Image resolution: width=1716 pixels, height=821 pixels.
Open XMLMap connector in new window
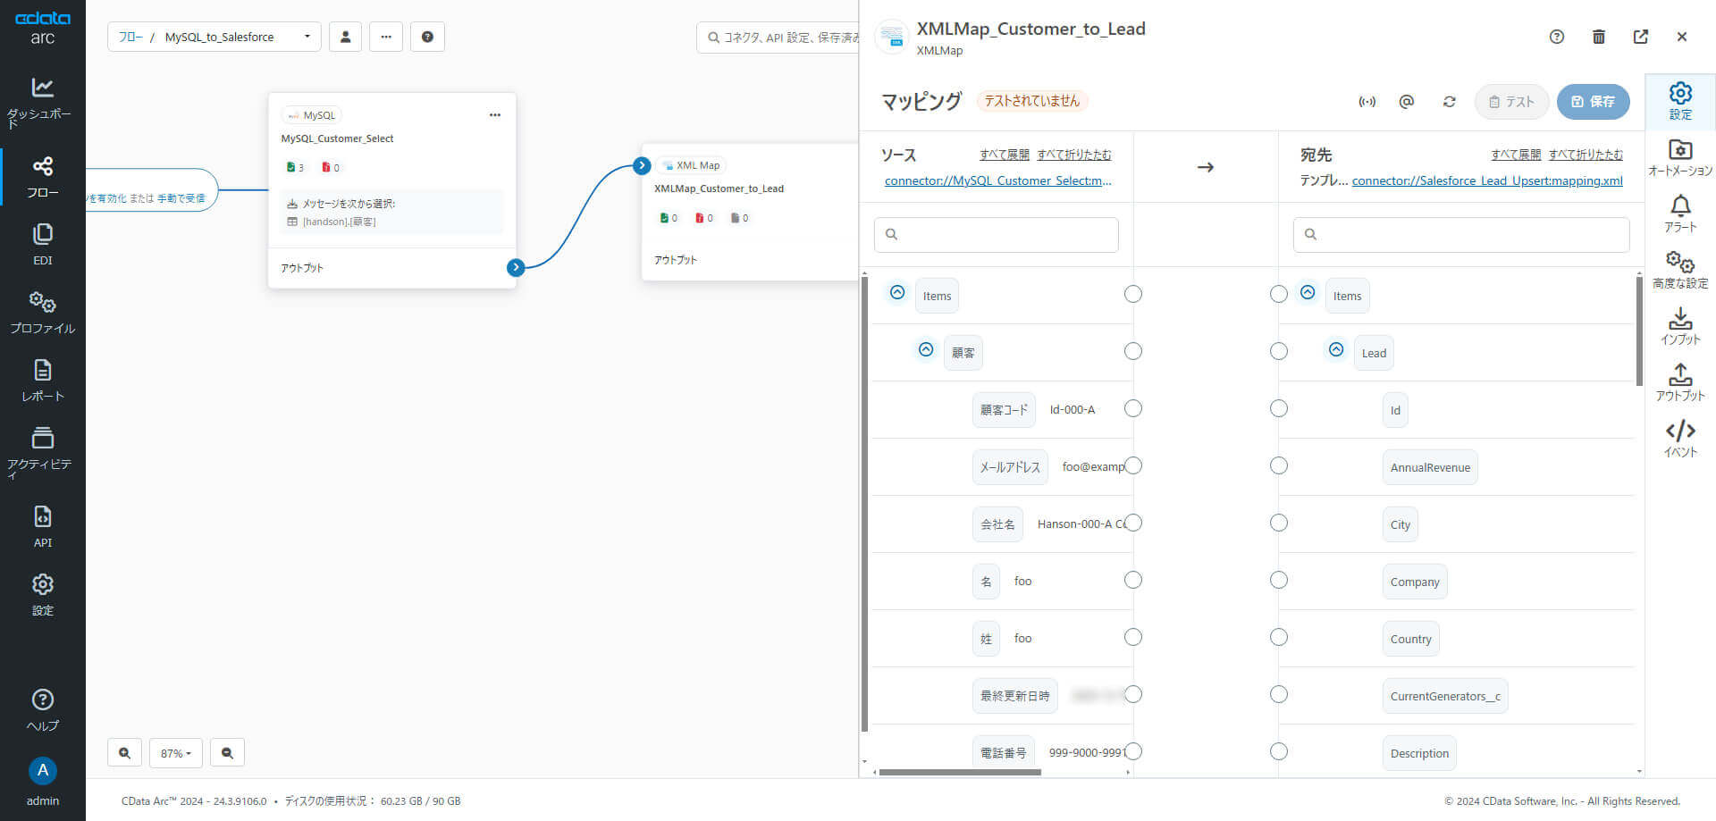1641,37
